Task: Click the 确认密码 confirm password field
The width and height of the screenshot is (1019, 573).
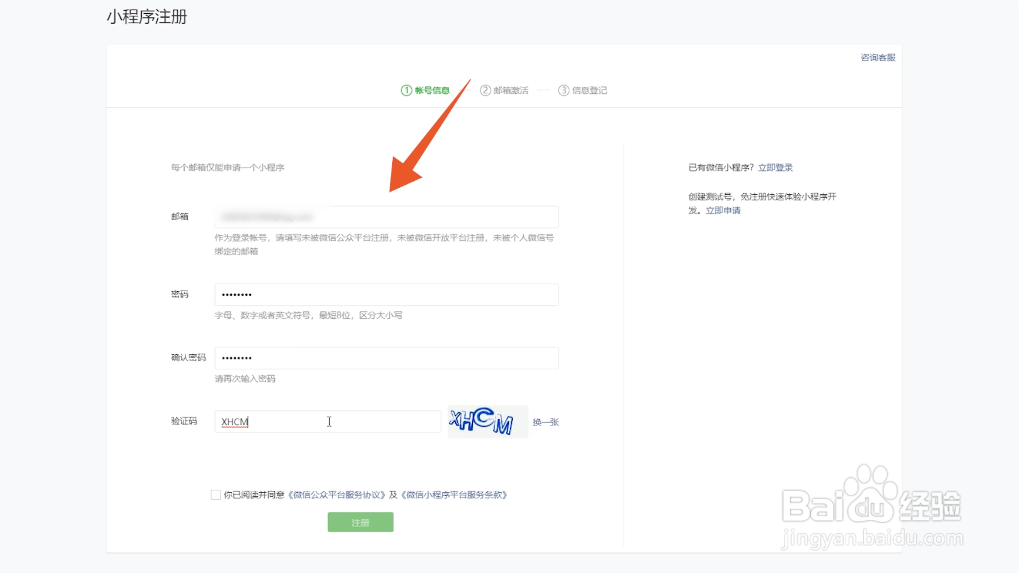Action: pos(386,358)
